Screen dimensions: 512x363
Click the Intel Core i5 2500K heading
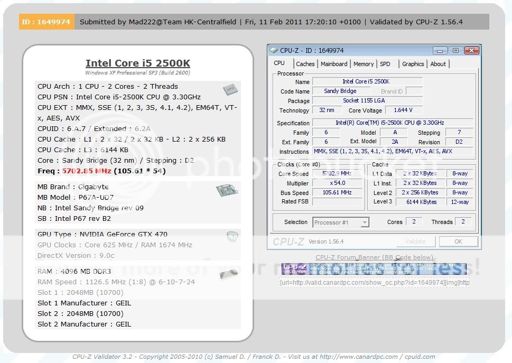point(137,63)
